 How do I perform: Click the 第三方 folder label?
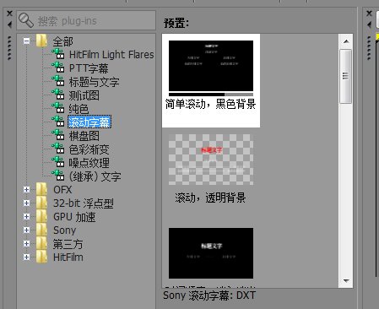tap(68, 244)
